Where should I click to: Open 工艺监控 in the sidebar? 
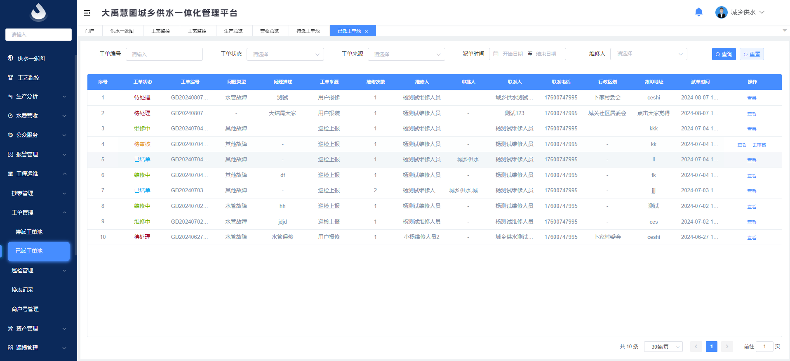click(28, 78)
